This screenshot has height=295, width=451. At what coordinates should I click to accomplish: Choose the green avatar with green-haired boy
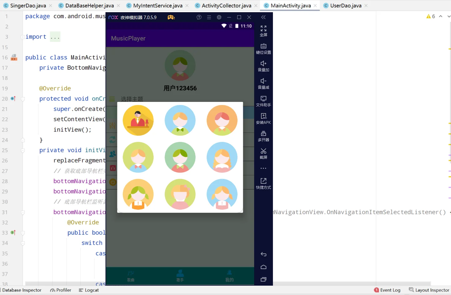180,157
